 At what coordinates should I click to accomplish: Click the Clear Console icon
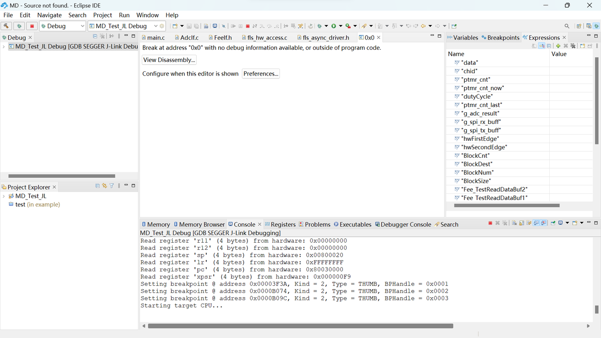pos(514,223)
